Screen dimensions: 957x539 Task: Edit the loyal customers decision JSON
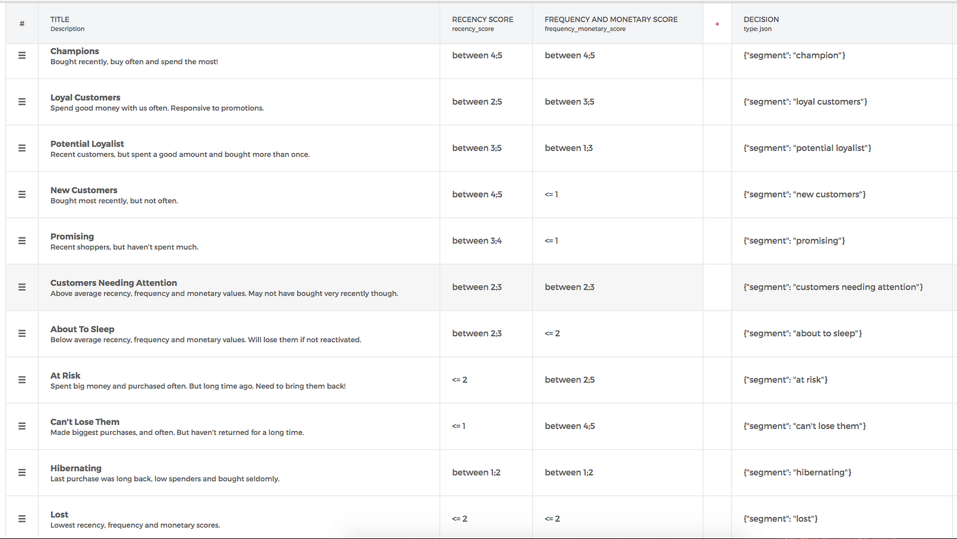pos(806,102)
